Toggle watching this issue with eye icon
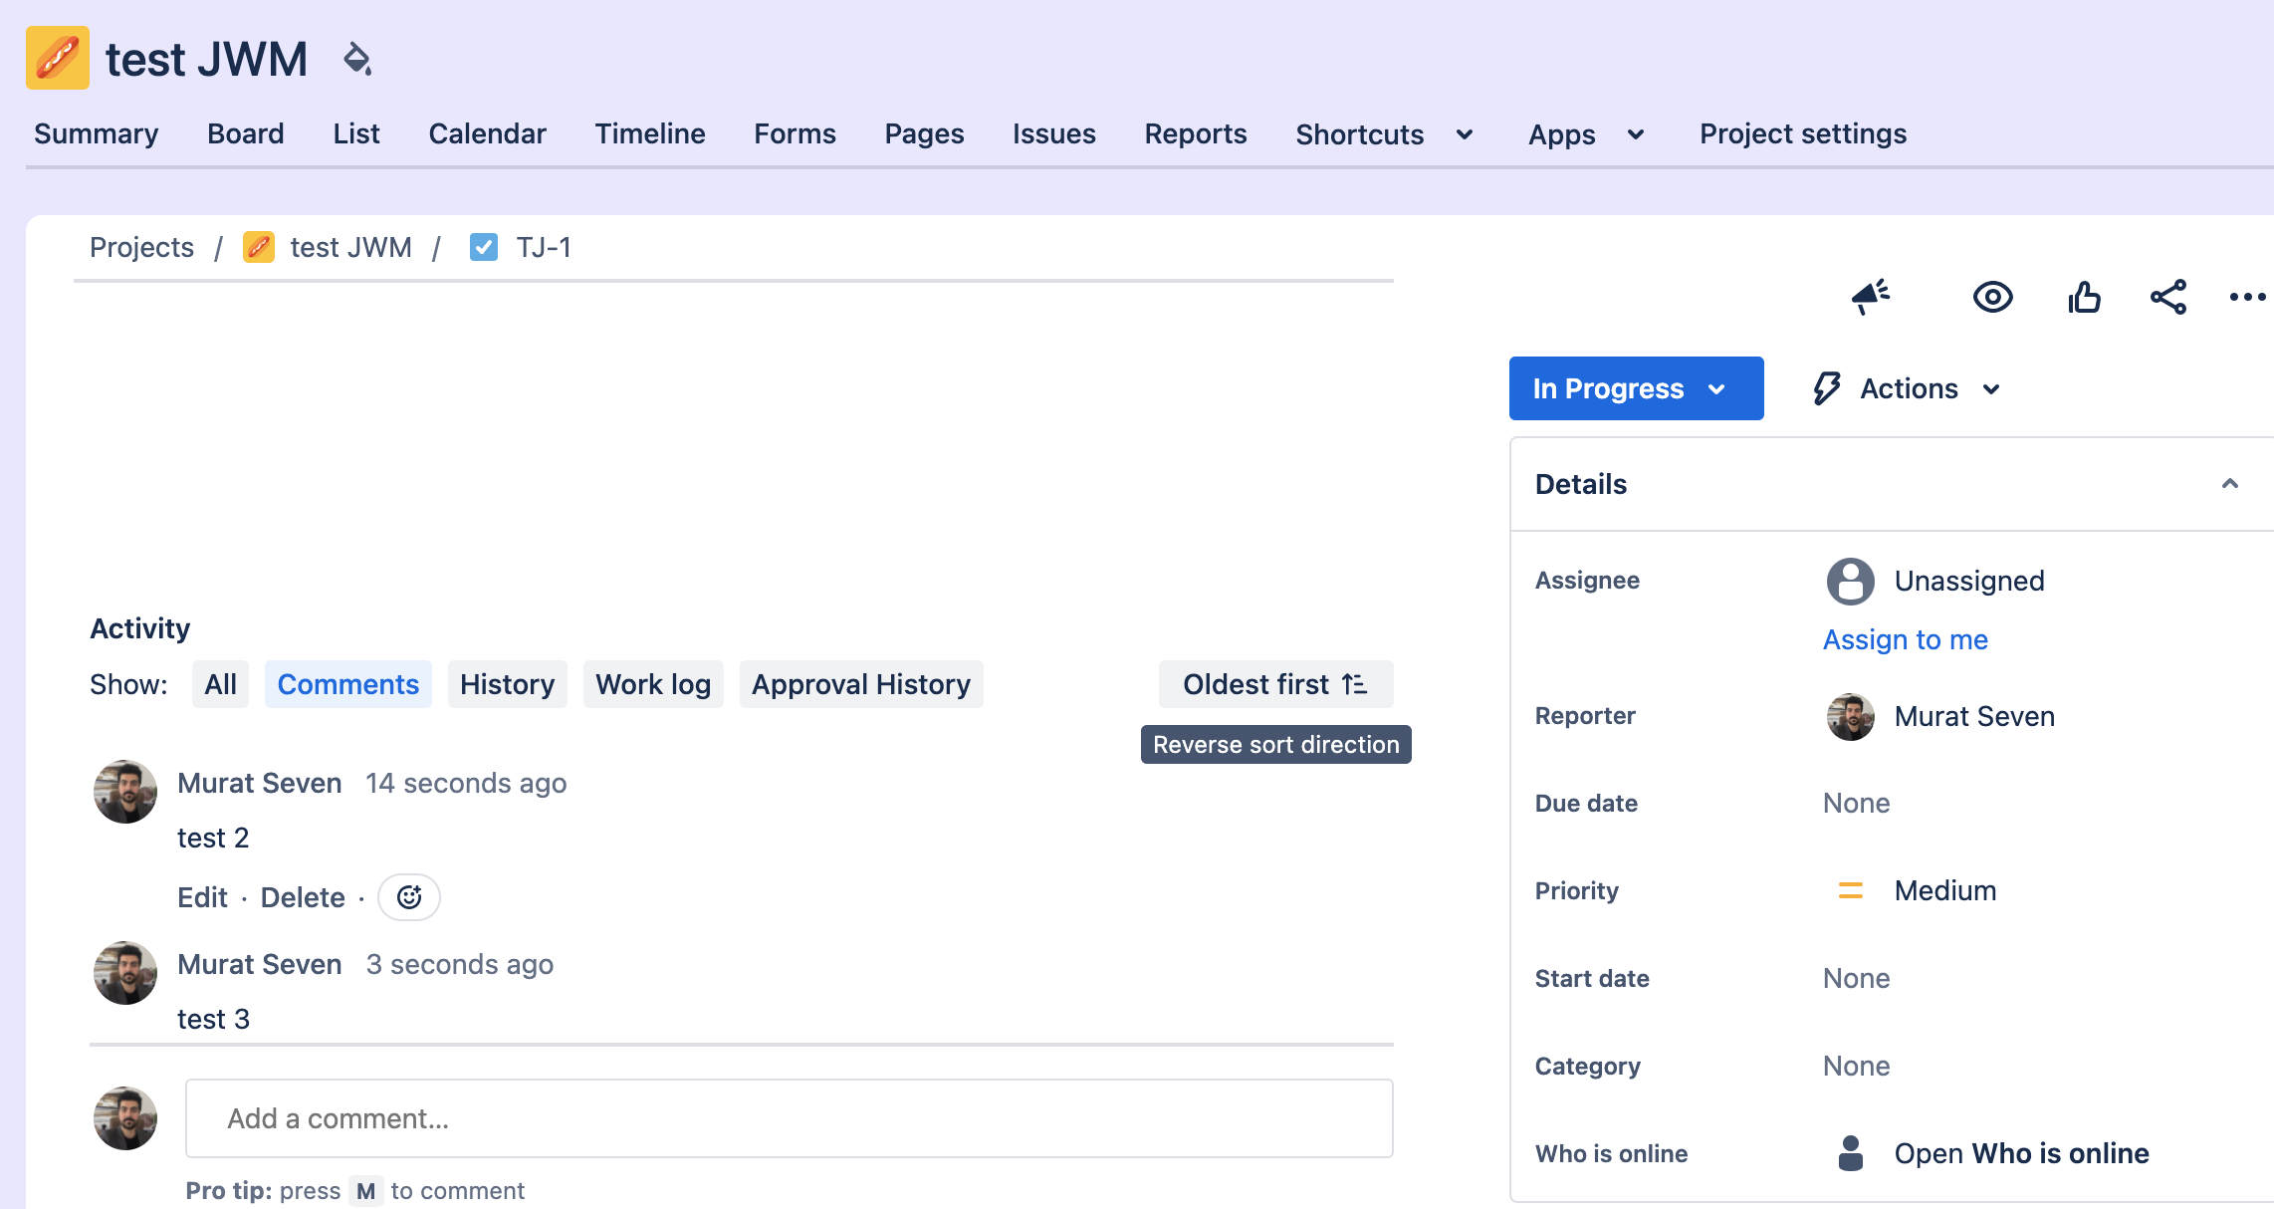 1992,297
